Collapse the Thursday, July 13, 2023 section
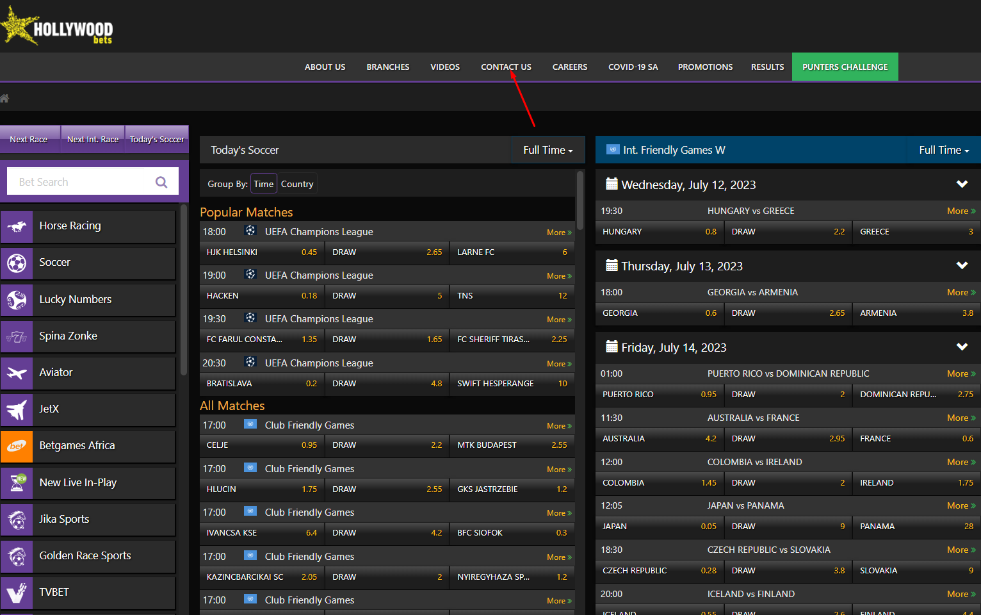This screenshot has width=981, height=615. (962, 266)
